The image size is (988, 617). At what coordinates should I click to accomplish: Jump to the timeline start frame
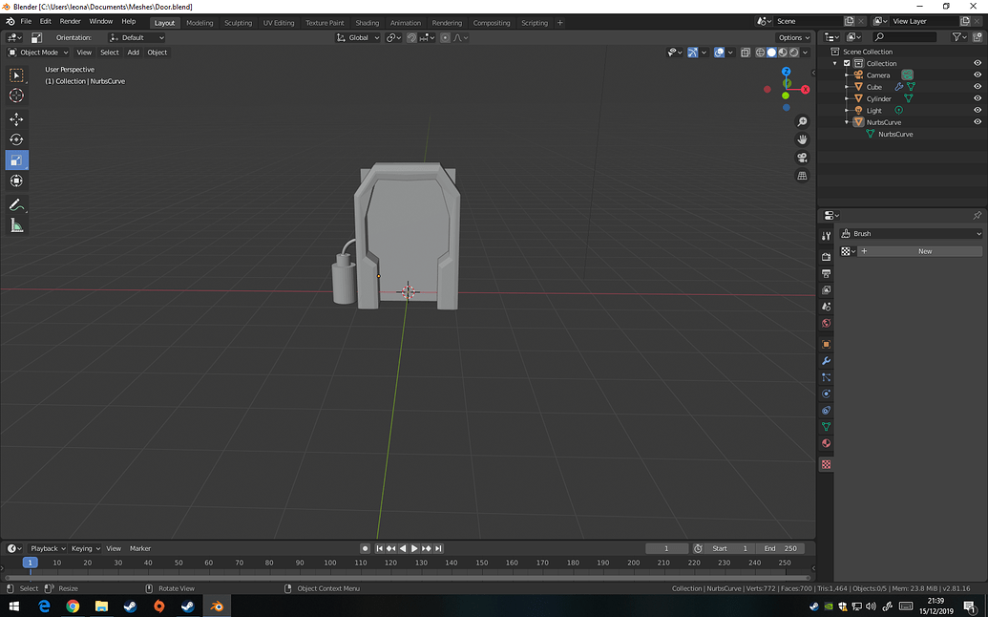click(379, 549)
